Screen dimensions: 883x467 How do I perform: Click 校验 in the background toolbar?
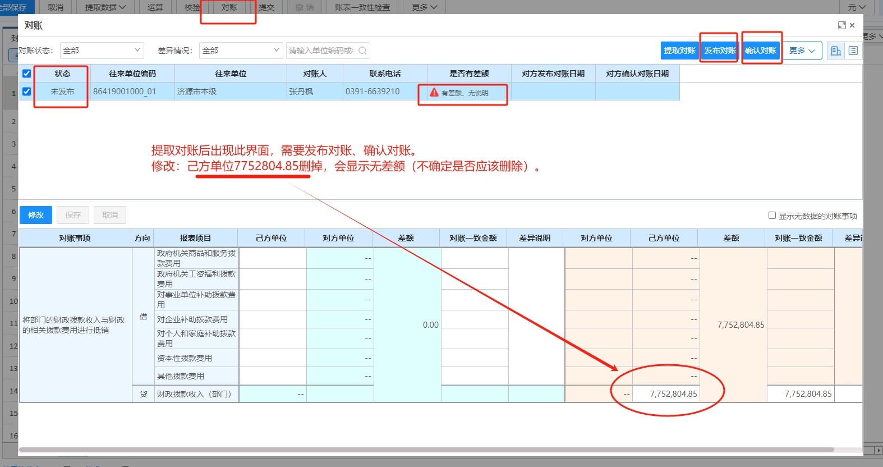[x=192, y=7]
